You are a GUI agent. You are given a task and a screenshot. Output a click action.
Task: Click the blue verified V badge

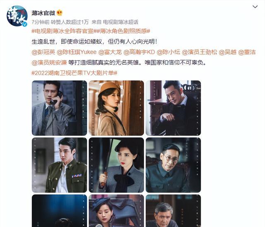coord(25,24)
